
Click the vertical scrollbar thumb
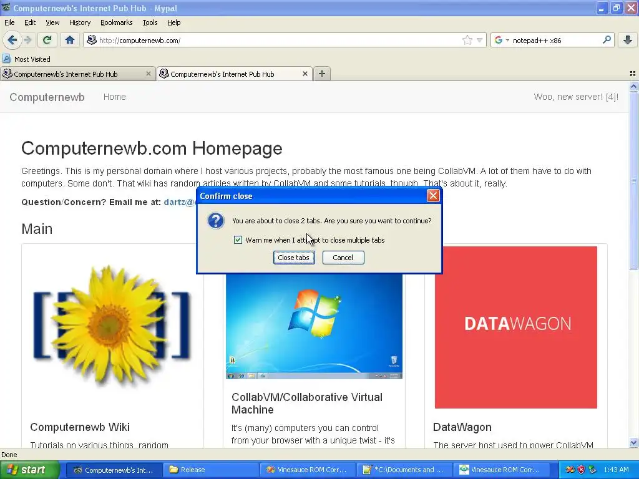tap(634, 180)
